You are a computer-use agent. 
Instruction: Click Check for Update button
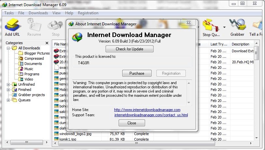click(x=129, y=49)
